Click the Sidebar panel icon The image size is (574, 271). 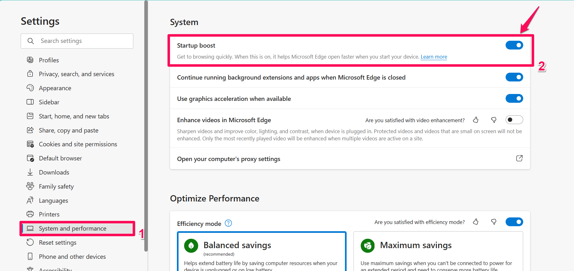[30, 102]
